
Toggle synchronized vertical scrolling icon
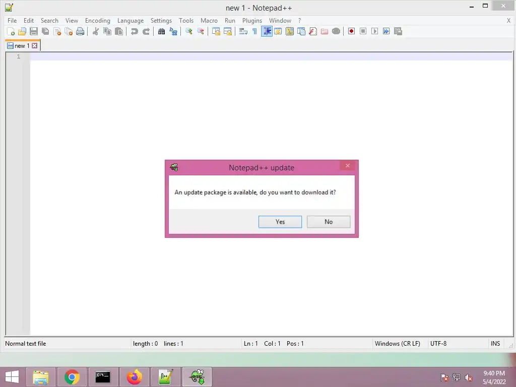(x=216, y=31)
